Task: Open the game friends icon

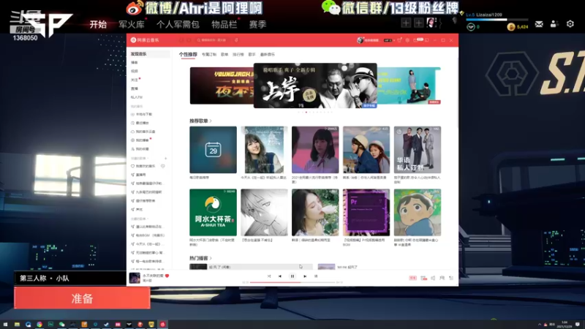Action: coord(554,24)
